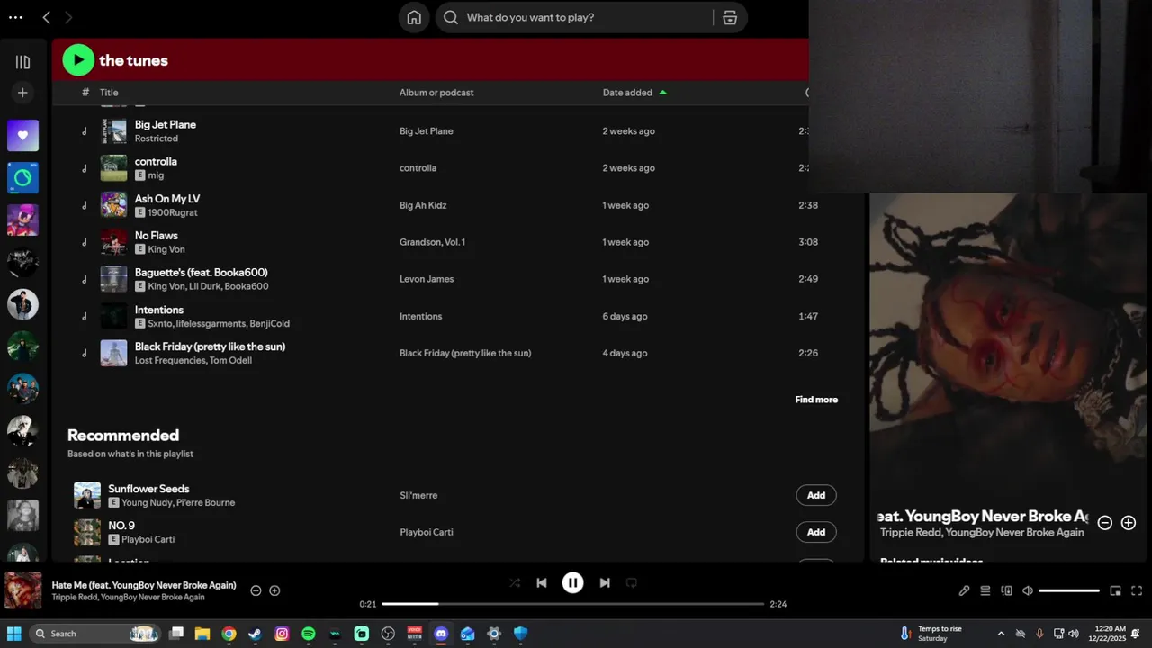Image resolution: width=1152 pixels, height=648 pixels.
Task: Add Sunflower Seeds to the playlist
Action: click(x=816, y=495)
